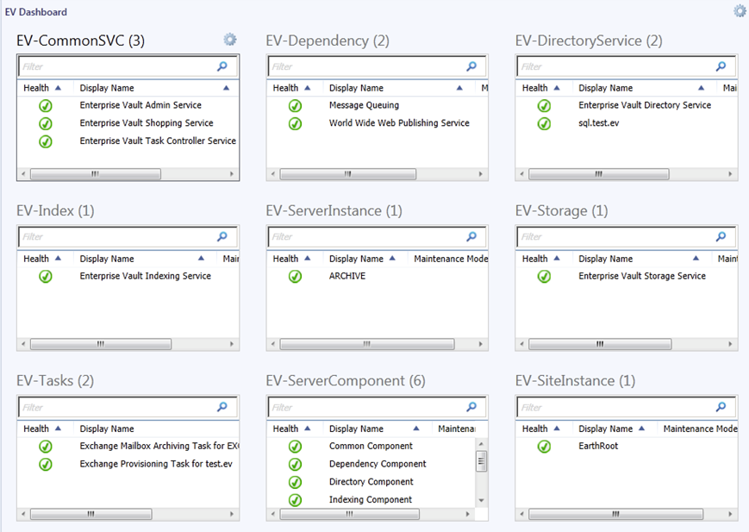Click health icon for Exchange Provisioning Task
This screenshot has height=532, width=749.
pos(46,464)
